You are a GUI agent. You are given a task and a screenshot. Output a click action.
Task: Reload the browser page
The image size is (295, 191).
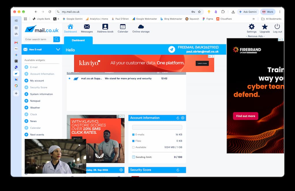[x=50, y=12]
